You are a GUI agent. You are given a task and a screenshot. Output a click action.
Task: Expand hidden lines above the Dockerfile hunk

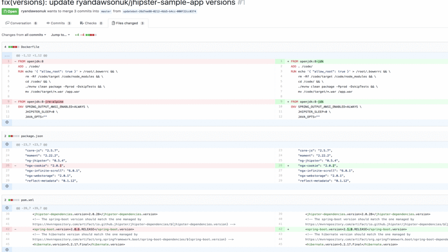(7, 56)
